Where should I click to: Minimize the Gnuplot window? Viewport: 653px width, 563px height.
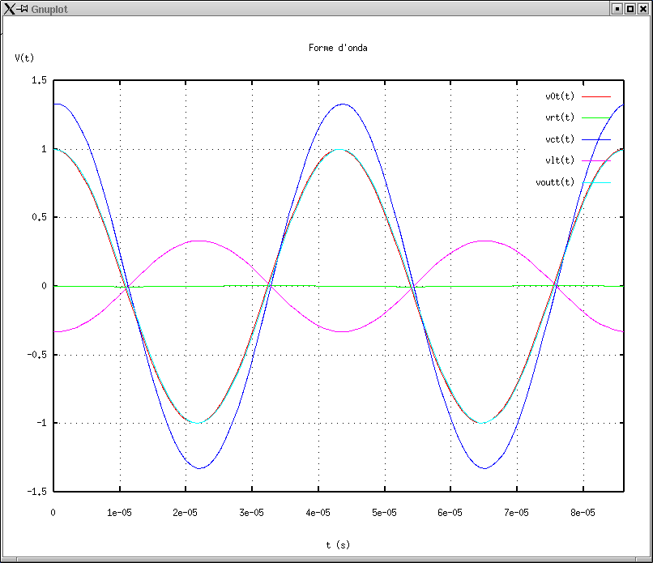tap(617, 8)
